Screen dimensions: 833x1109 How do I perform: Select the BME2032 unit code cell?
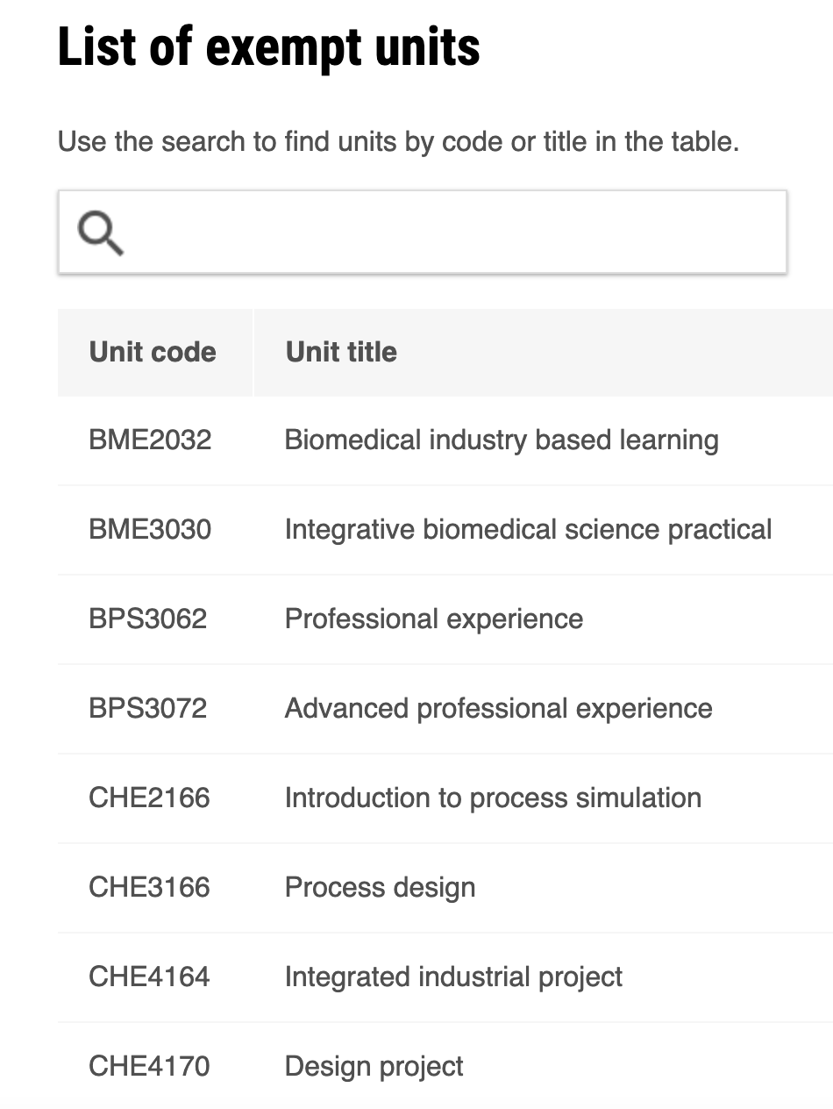[x=150, y=440]
